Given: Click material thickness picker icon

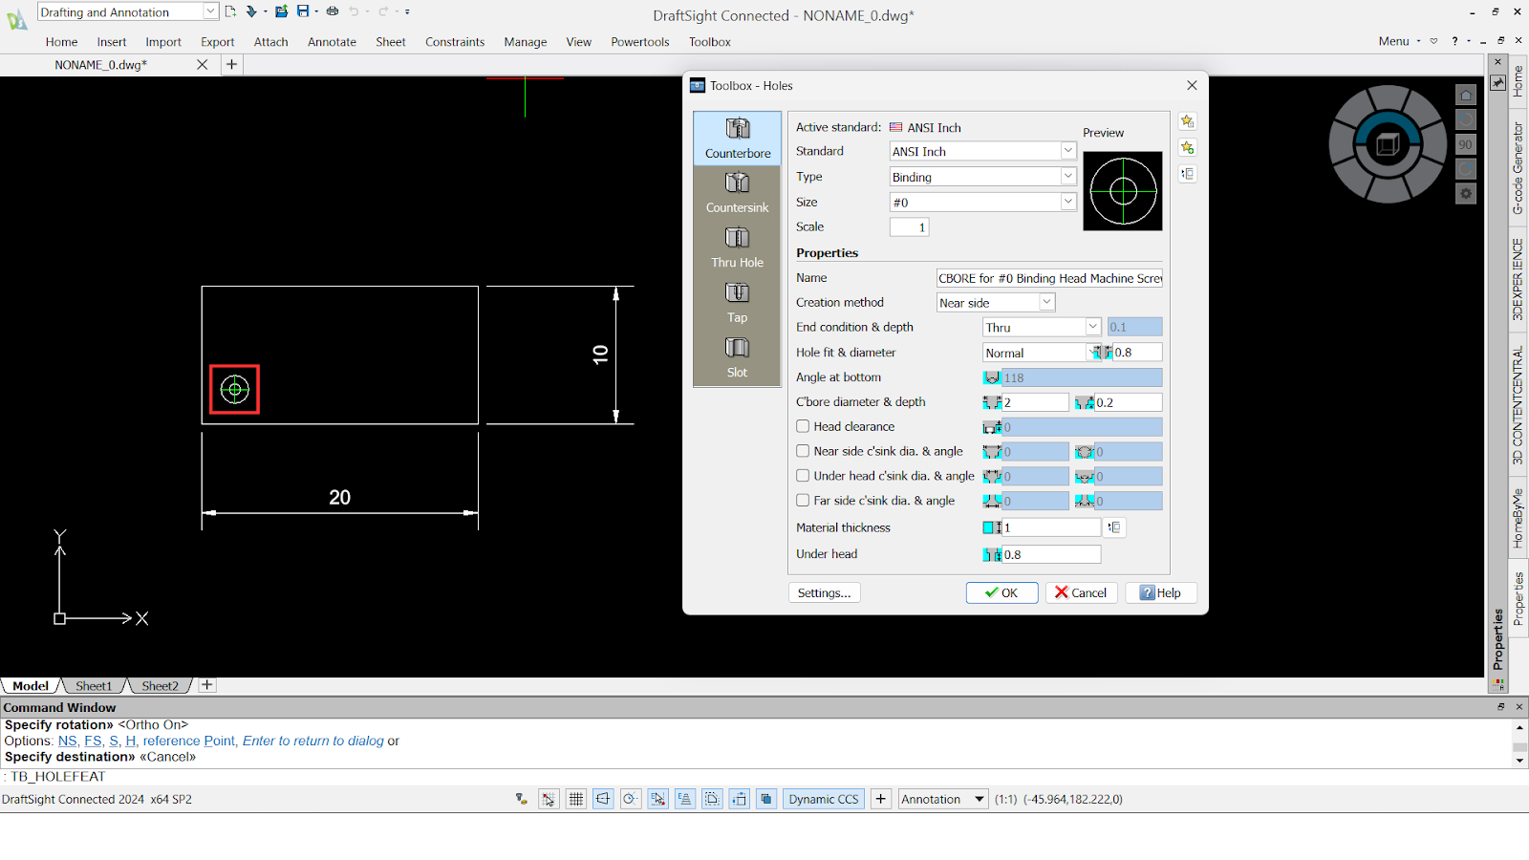Looking at the screenshot, I should [x=1115, y=527].
